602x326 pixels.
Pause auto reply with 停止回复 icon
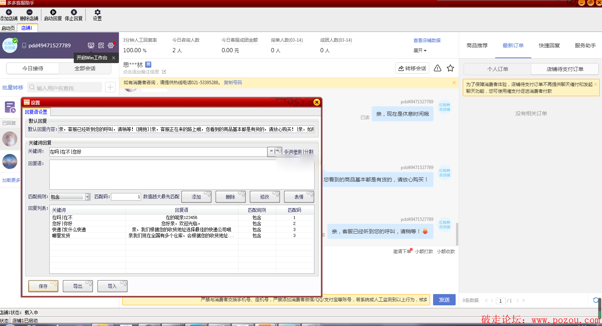point(74,12)
